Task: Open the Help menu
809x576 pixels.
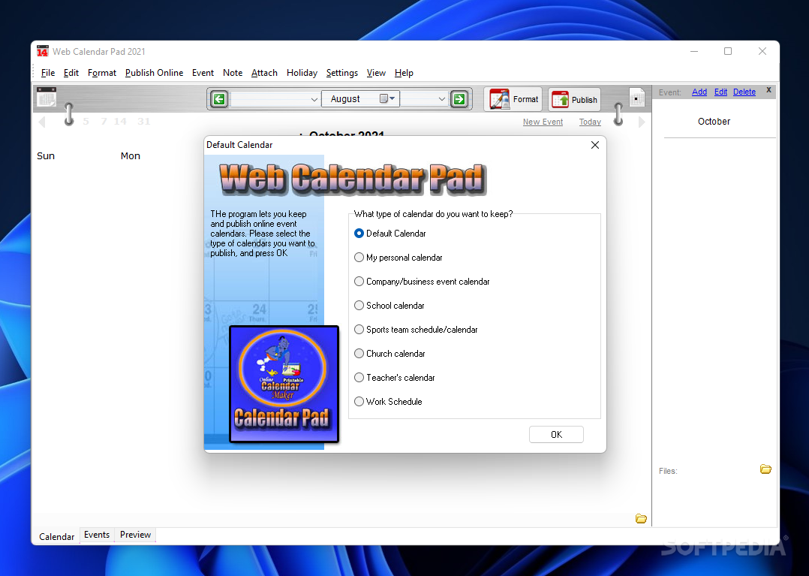Action: pyautogui.click(x=404, y=73)
